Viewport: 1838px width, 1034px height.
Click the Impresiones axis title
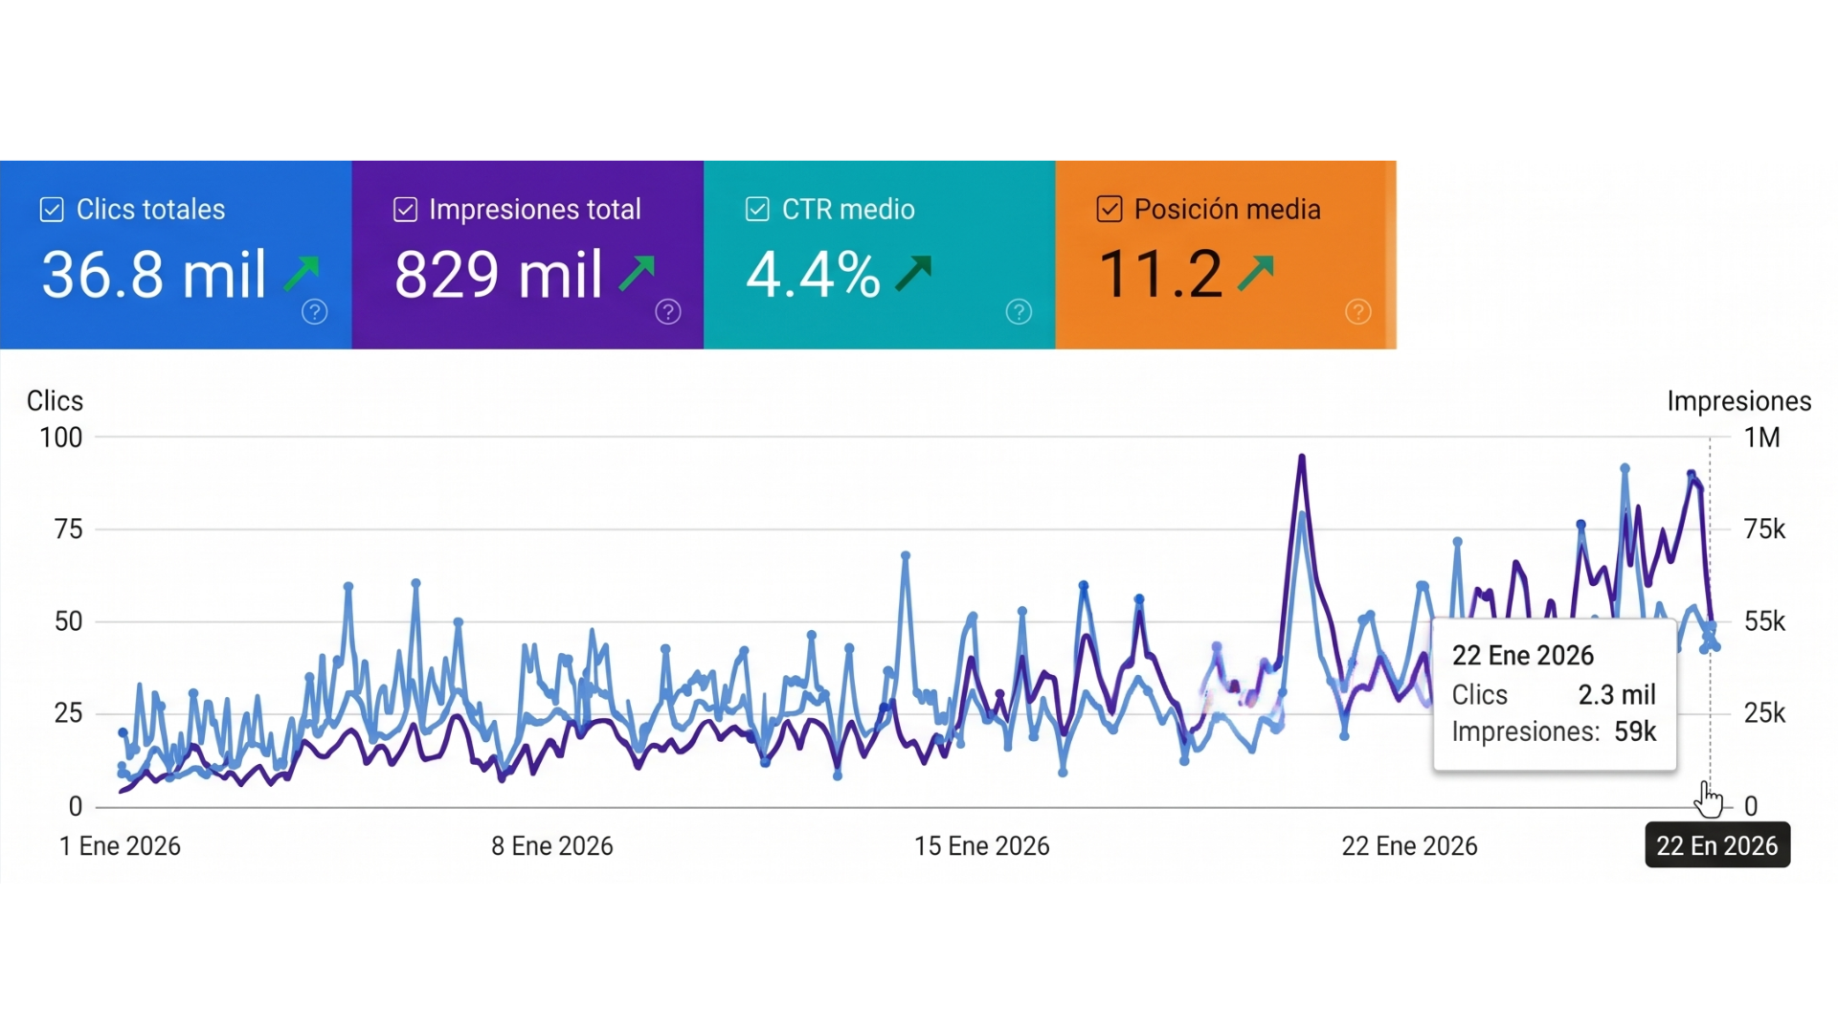tap(1739, 401)
